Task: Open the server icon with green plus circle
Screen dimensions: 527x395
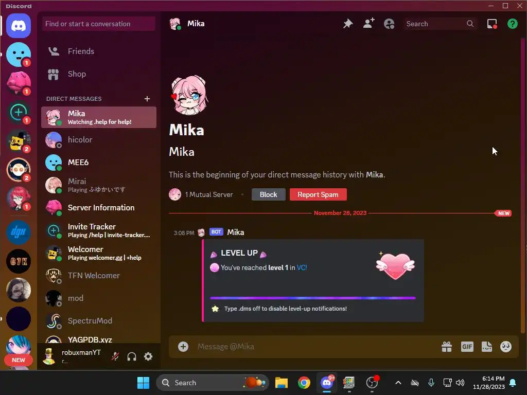Action: coord(19,112)
